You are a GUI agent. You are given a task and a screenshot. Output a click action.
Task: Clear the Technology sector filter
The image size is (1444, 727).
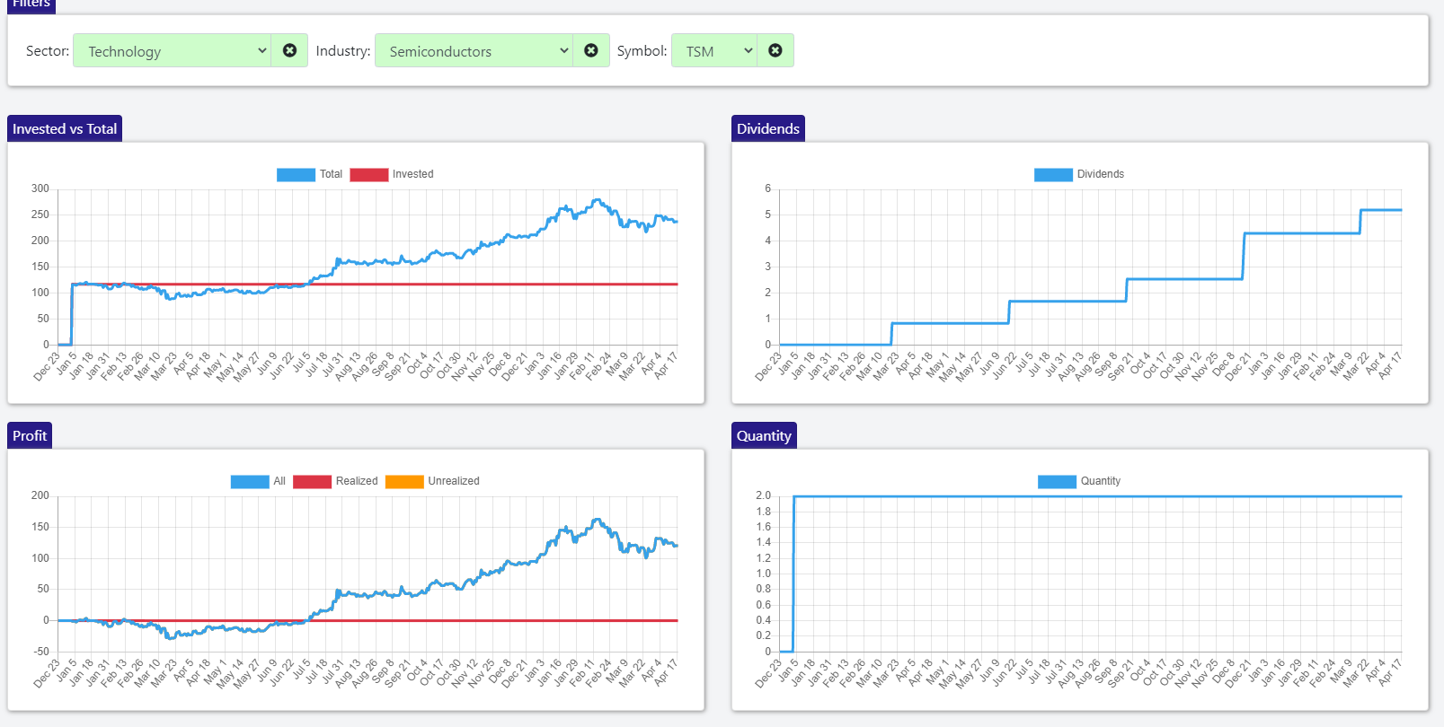tap(289, 50)
